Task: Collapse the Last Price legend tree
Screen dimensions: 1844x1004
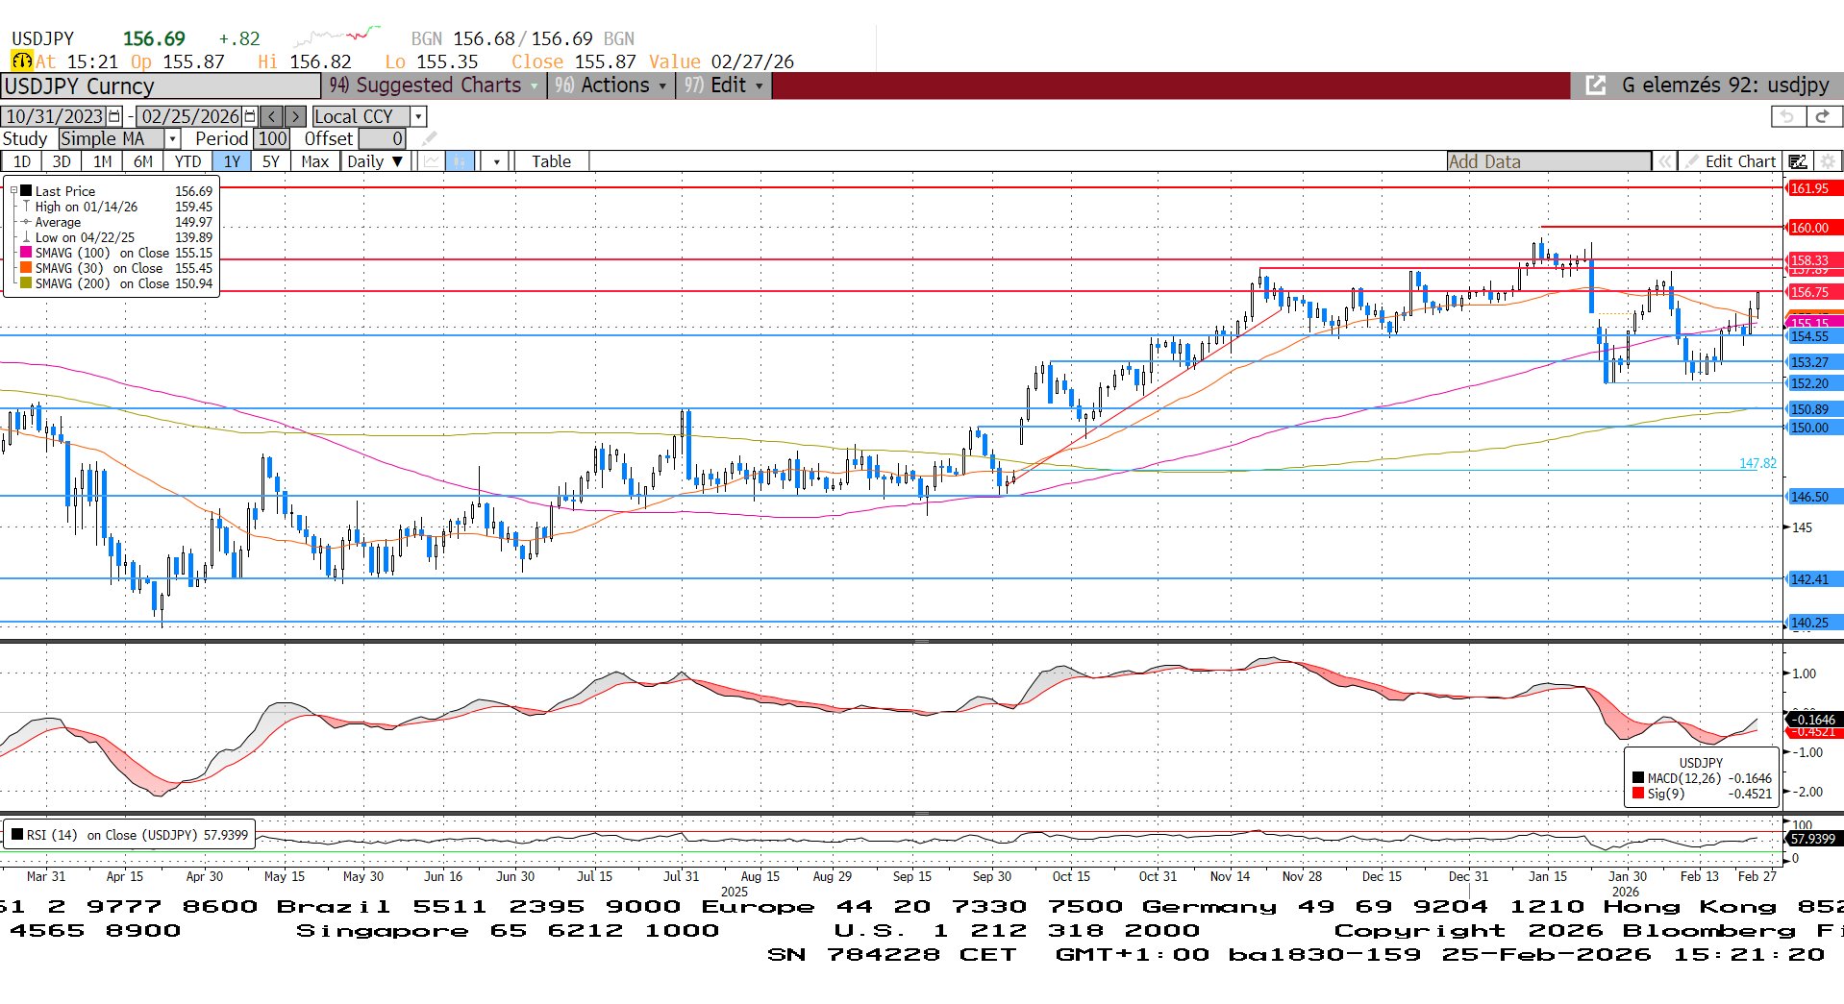Action: click(13, 191)
